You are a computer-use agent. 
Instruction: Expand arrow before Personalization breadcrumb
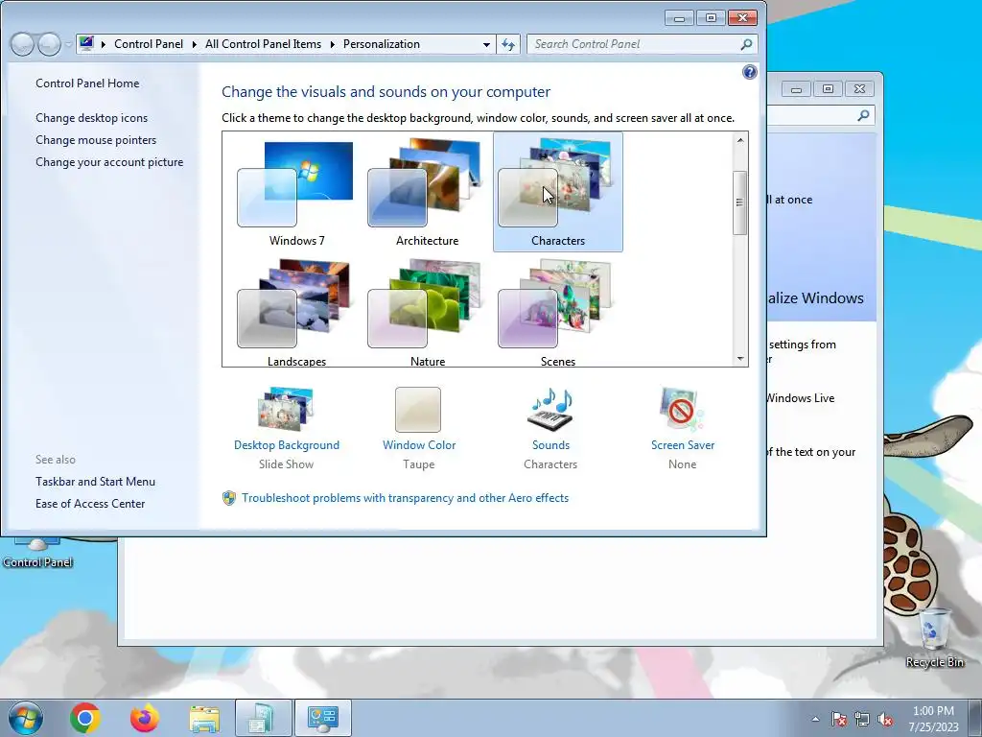(x=332, y=44)
